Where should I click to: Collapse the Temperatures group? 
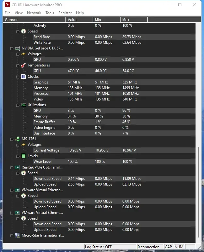coord(18,66)
